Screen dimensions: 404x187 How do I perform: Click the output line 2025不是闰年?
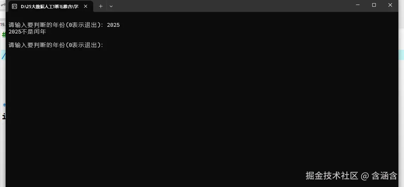(27, 32)
